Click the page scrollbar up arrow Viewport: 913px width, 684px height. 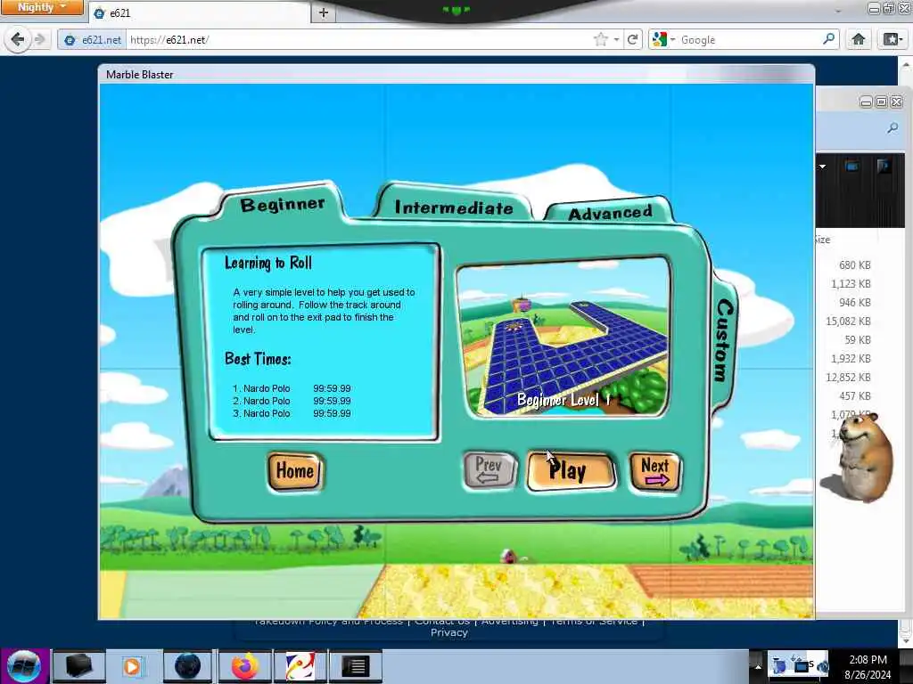point(906,63)
